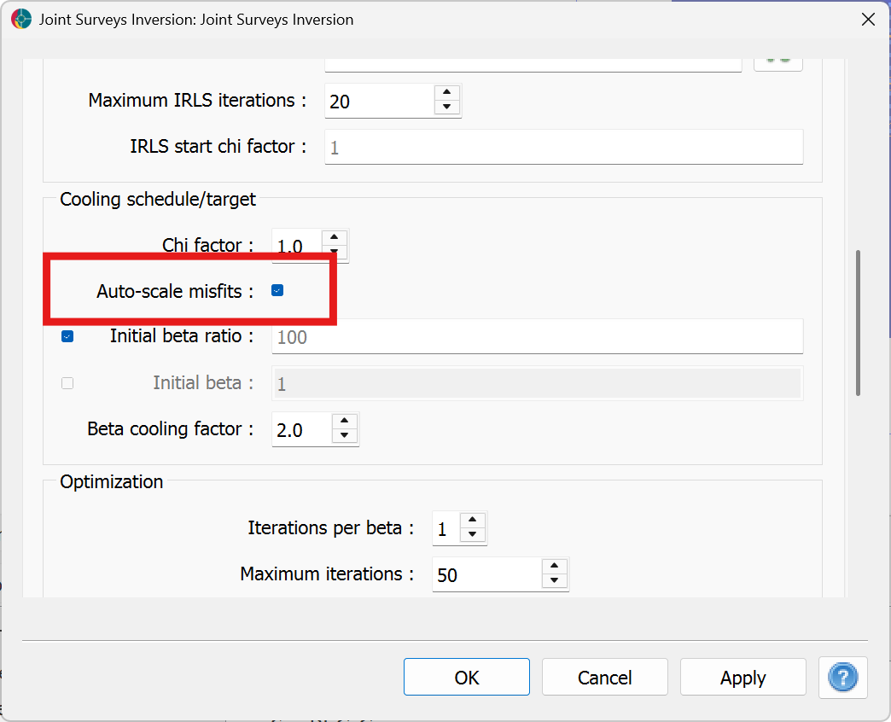This screenshot has height=722, width=891.
Task: Enable the Initial beta checkbox
Action: click(x=67, y=383)
